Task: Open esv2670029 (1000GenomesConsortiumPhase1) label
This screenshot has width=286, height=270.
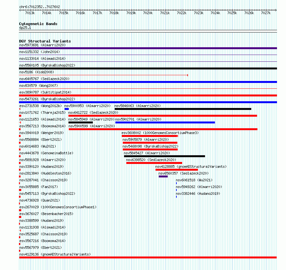Action: [x=58, y=207]
